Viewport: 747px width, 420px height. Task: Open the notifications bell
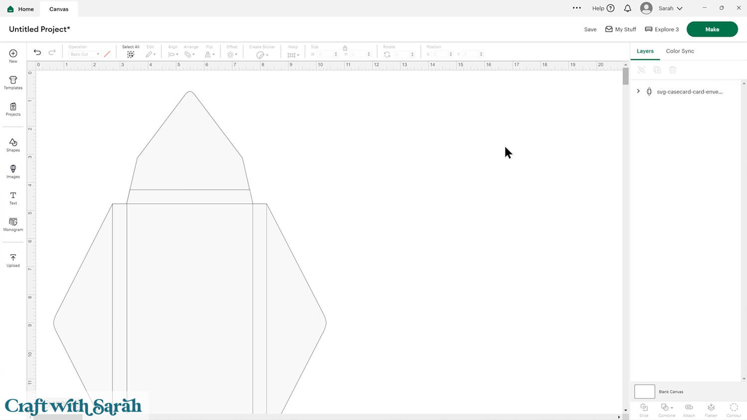coord(627,8)
